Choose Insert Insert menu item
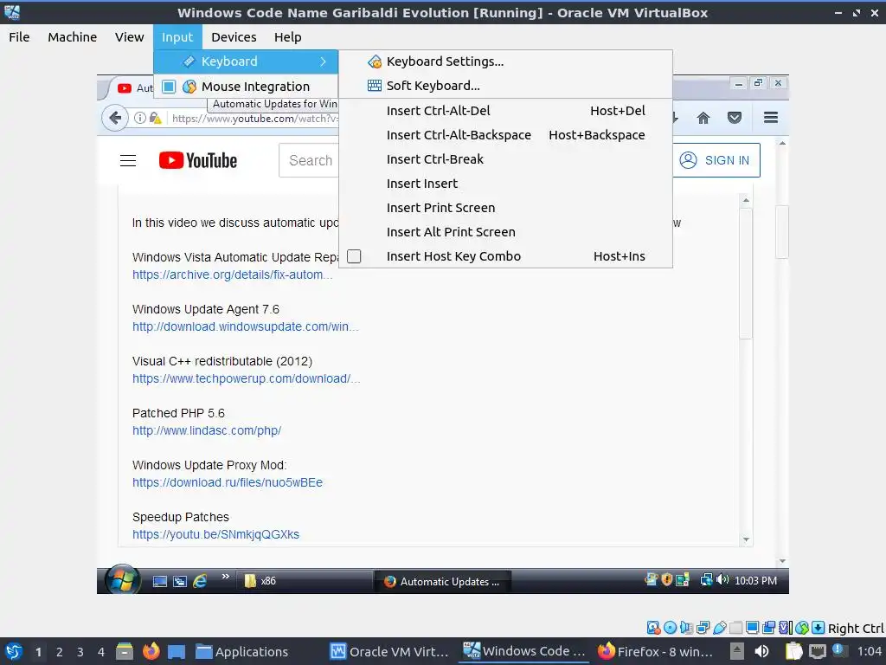The image size is (886, 665). point(505,184)
